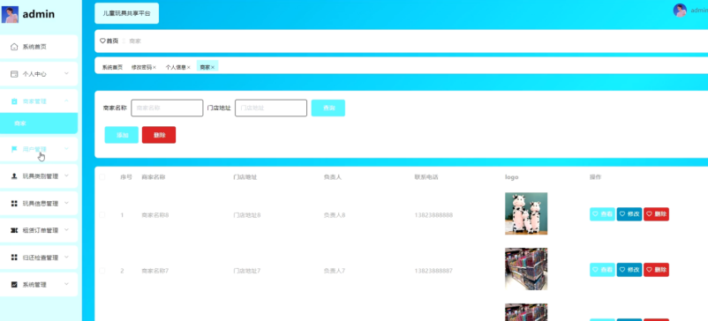Image resolution: width=708 pixels, height=321 pixels.
Task: Close the 商家 tab with its x
Action: 213,68
